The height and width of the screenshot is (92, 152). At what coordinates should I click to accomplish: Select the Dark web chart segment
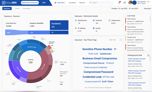click(43, 67)
